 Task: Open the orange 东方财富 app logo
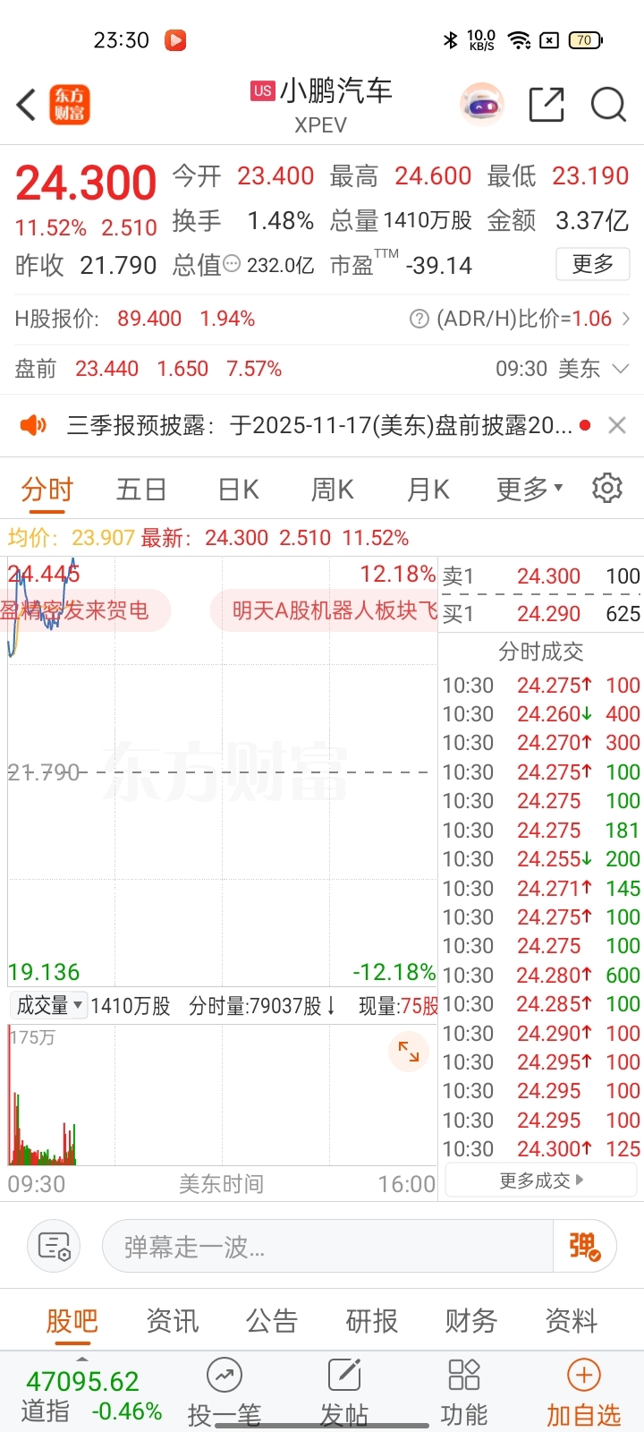click(x=69, y=105)
